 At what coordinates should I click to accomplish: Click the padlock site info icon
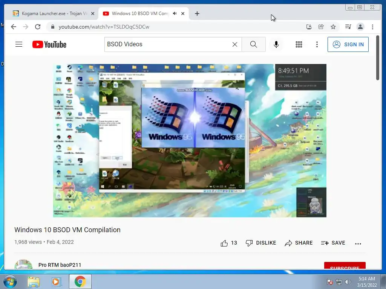click(x=53, y=27)
